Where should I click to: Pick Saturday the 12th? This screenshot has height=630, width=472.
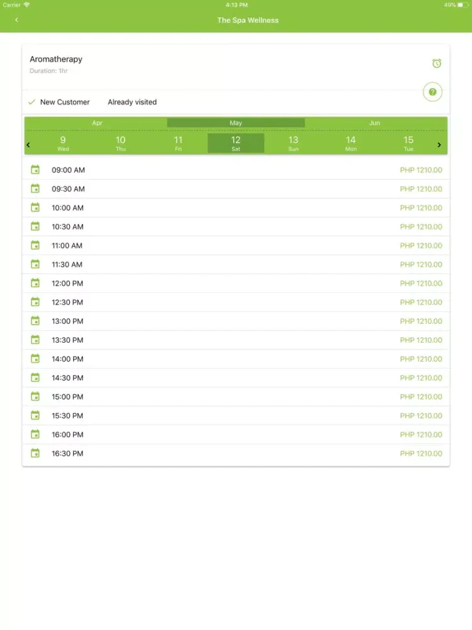click(235, 144)
